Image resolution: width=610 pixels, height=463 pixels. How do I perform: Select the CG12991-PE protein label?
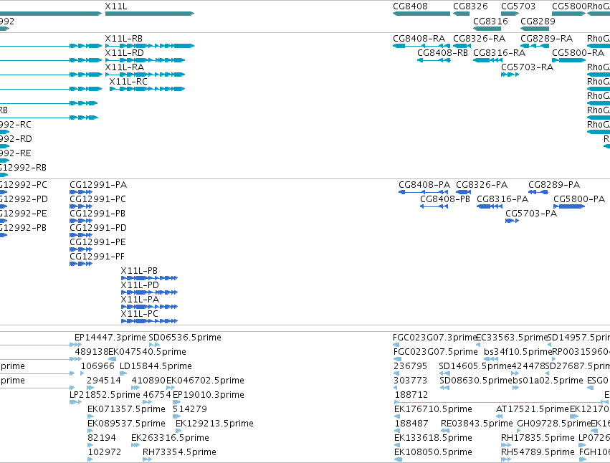(97, 242)
